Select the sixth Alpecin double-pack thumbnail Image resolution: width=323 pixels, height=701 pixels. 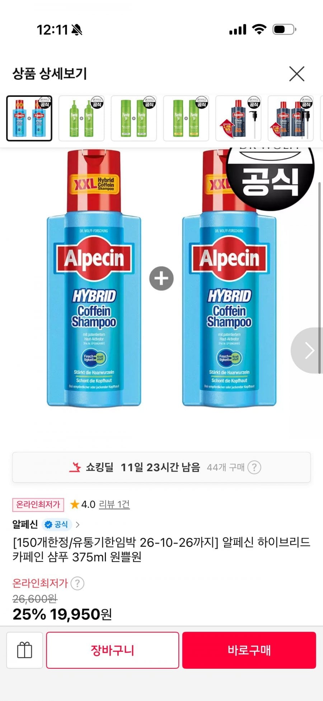[x=291, y=118]
